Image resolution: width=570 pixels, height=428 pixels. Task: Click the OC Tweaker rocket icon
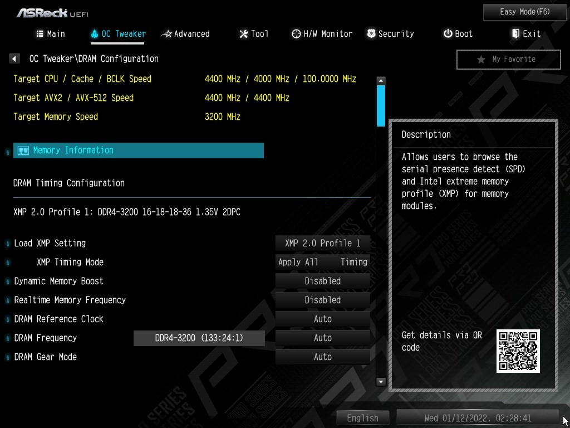tap(95, 34)
